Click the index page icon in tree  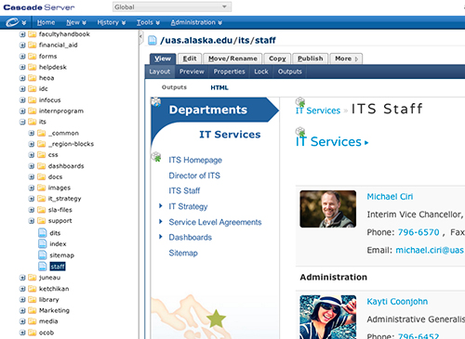tap(43, 244)
